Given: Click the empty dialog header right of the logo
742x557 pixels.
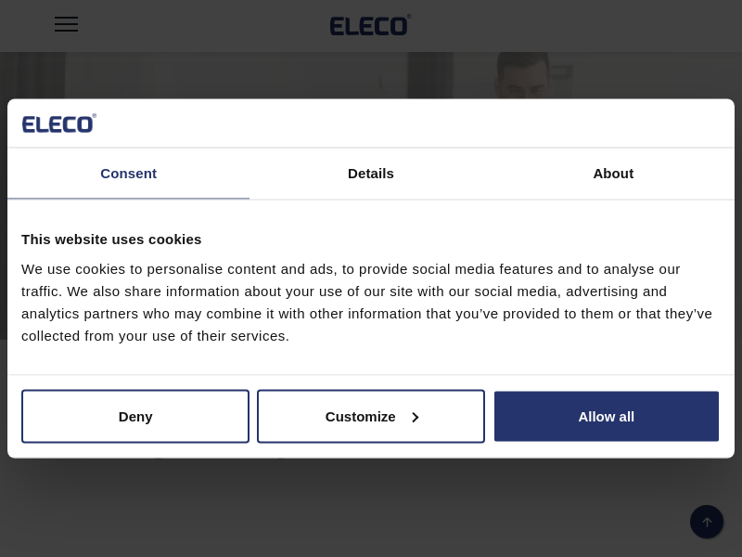Looking at the screenshot, I should pos(417,123).
